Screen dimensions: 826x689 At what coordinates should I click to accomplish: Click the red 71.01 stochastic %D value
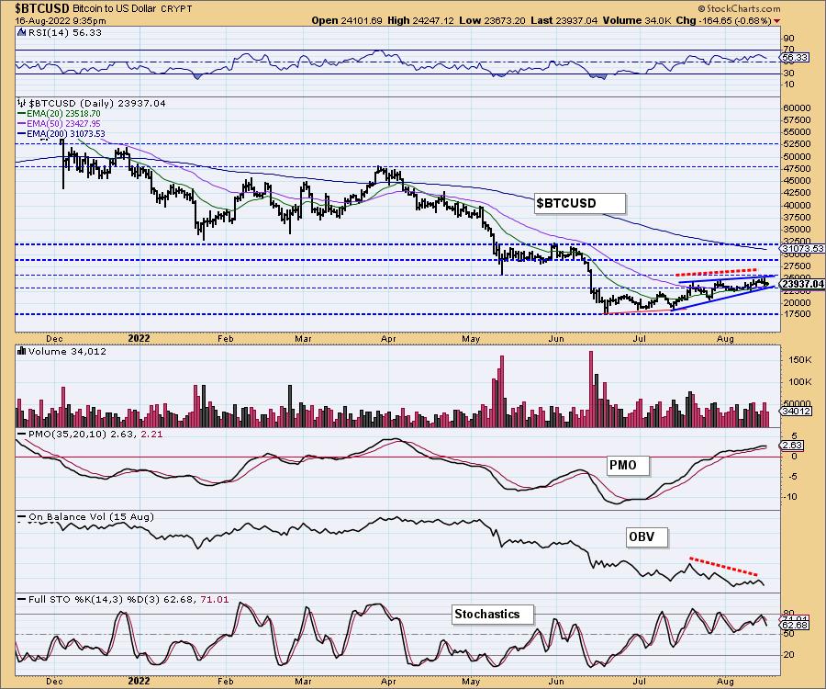[215, 599]
